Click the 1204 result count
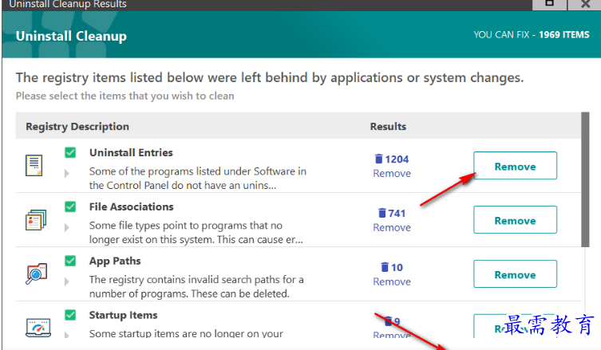 click(397, 159)
